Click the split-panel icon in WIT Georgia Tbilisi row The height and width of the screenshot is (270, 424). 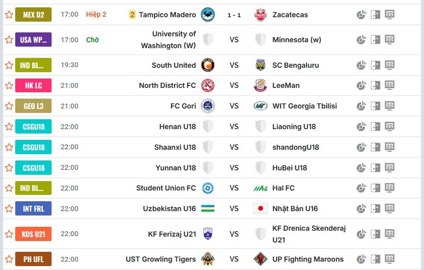(375, 106)
